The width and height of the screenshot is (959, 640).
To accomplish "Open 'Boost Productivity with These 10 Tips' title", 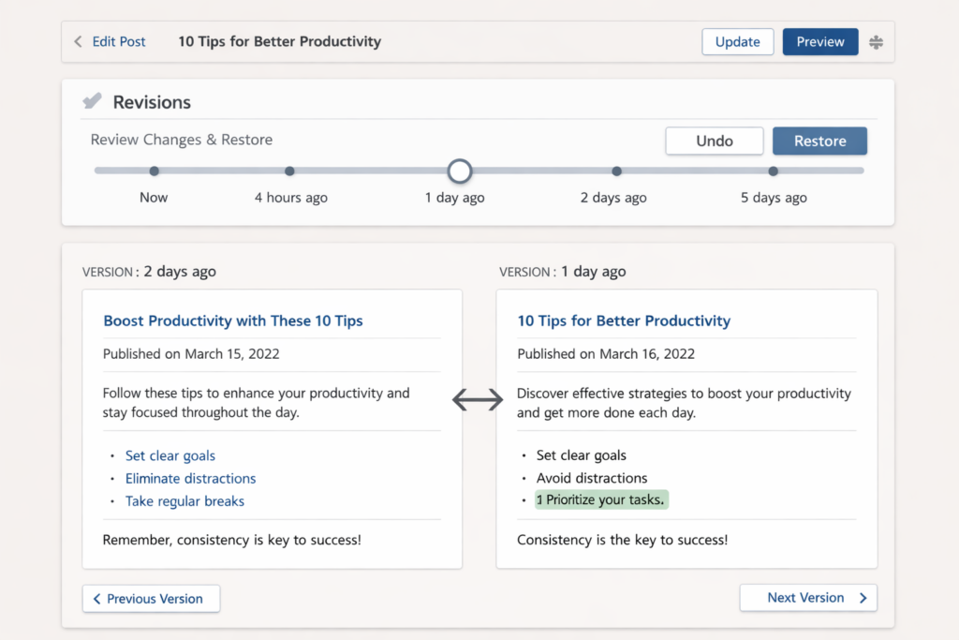I will (x=233, y=320).
